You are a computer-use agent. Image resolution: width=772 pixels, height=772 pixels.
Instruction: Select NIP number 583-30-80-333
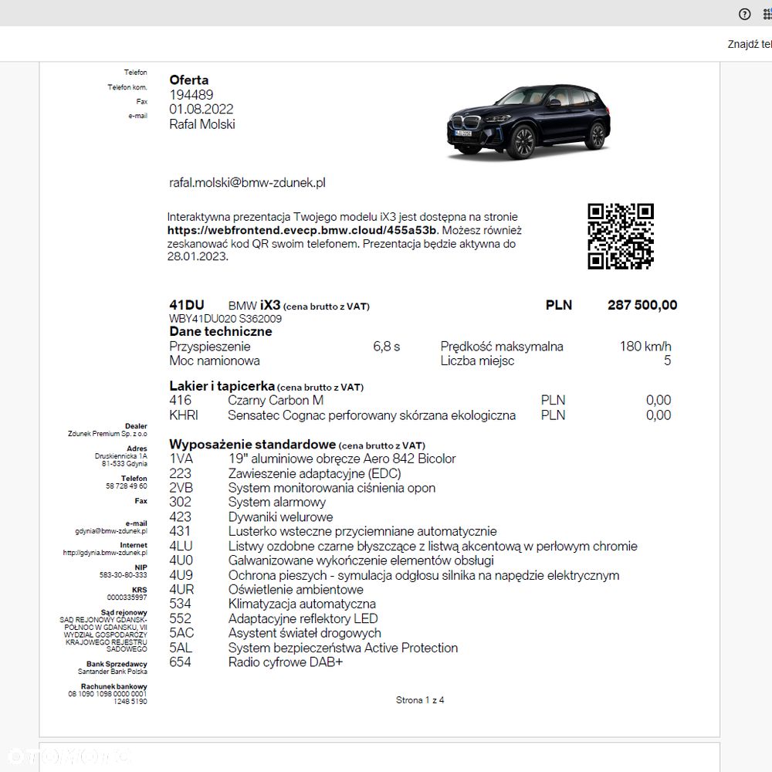tap(123, 574)
